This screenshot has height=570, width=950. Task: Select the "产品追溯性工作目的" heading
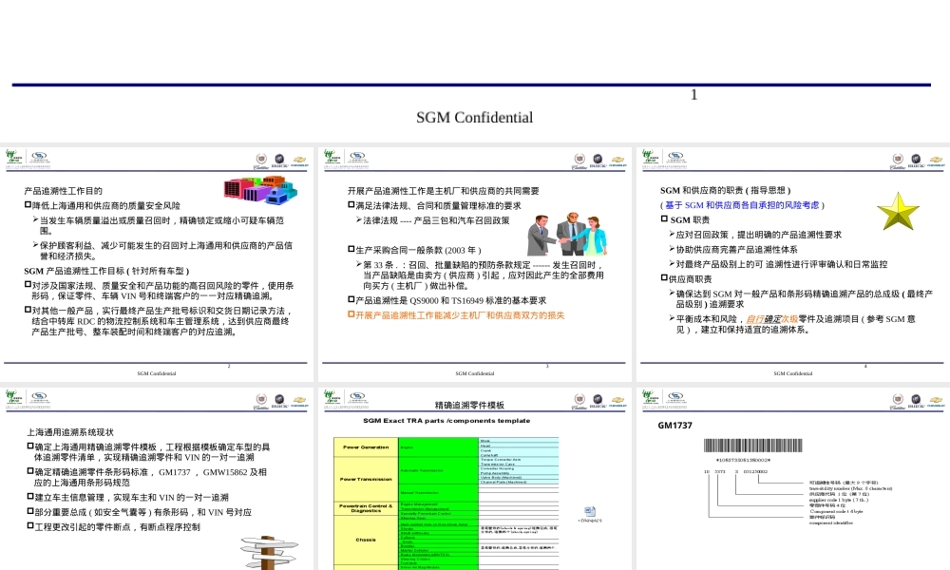(x=63, y=191)
